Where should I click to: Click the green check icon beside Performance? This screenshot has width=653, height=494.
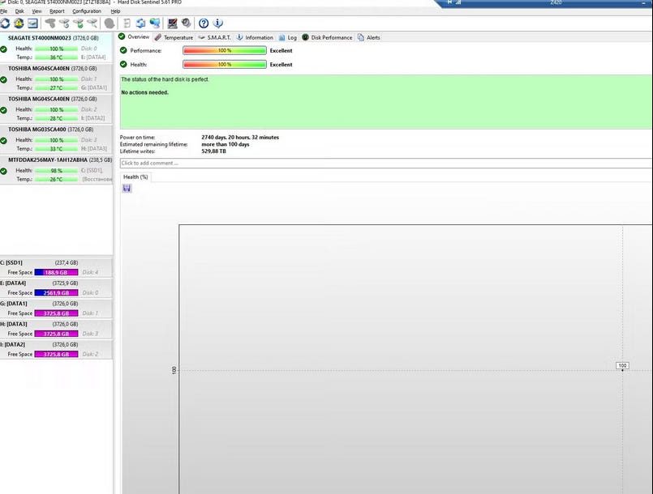123,50
